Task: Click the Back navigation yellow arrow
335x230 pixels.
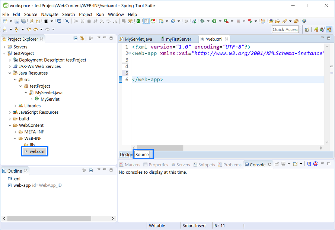Action: coord(35,29)
